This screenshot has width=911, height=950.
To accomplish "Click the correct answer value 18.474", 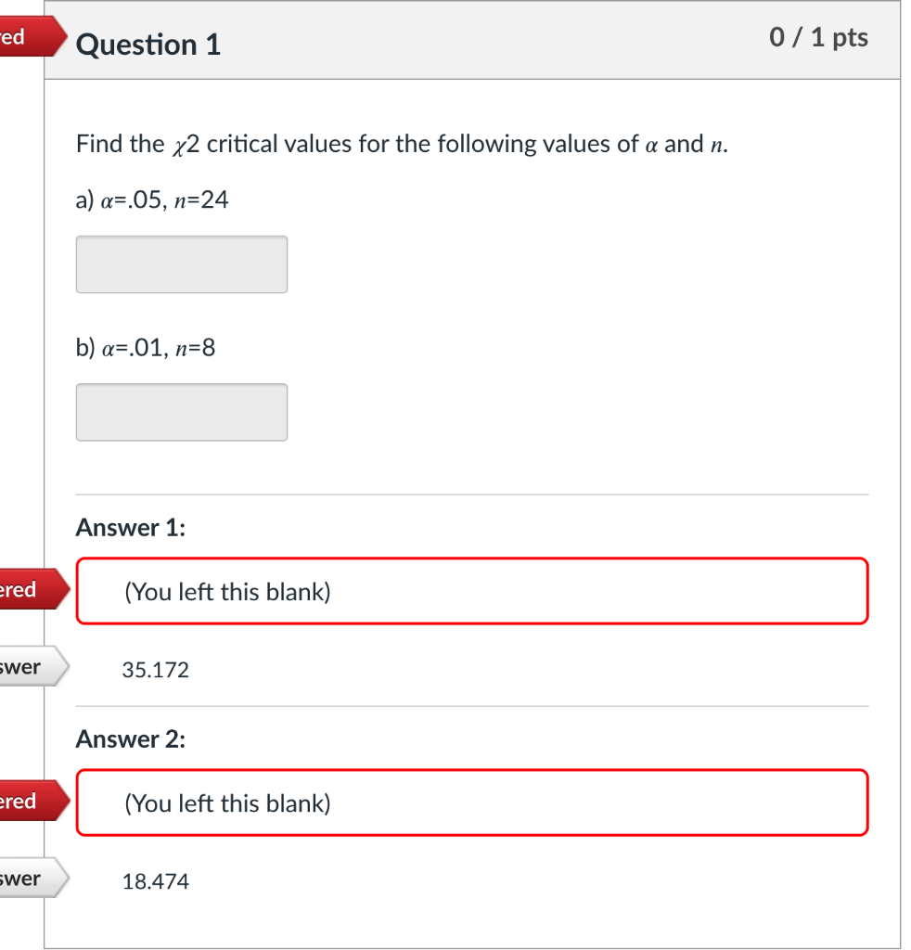I will (155, 881).
